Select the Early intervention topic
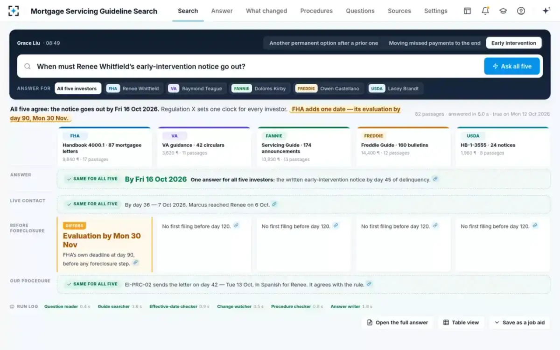This screenshot has width=560, height=350. 514,43
